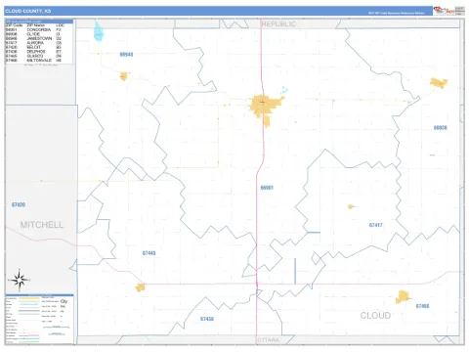Screen dimensions: 469x352
Task: Click the 67466 ZIP label on the map
Action: [x=422, y=306]
